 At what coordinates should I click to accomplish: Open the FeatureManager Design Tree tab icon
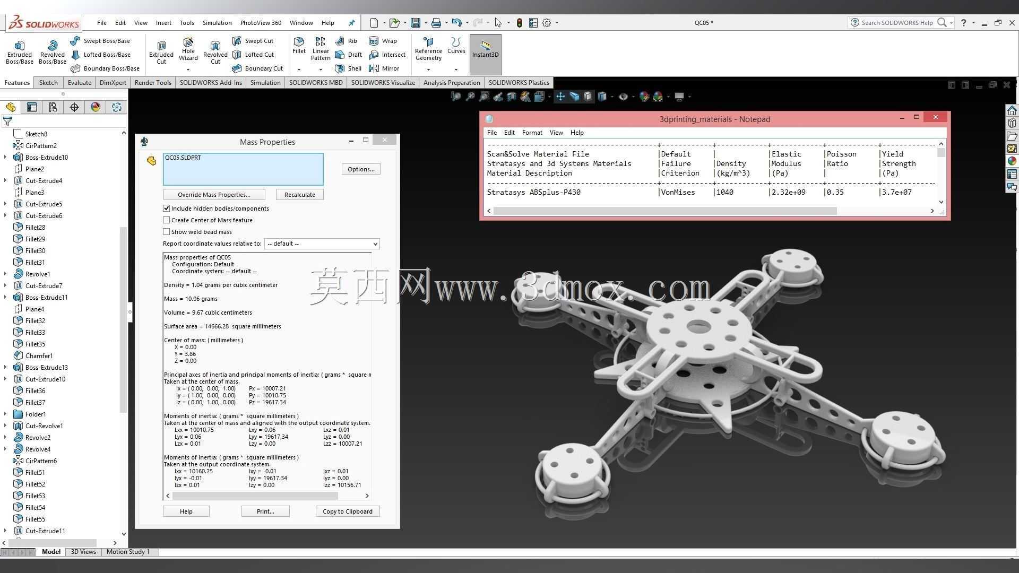(11, 107)
